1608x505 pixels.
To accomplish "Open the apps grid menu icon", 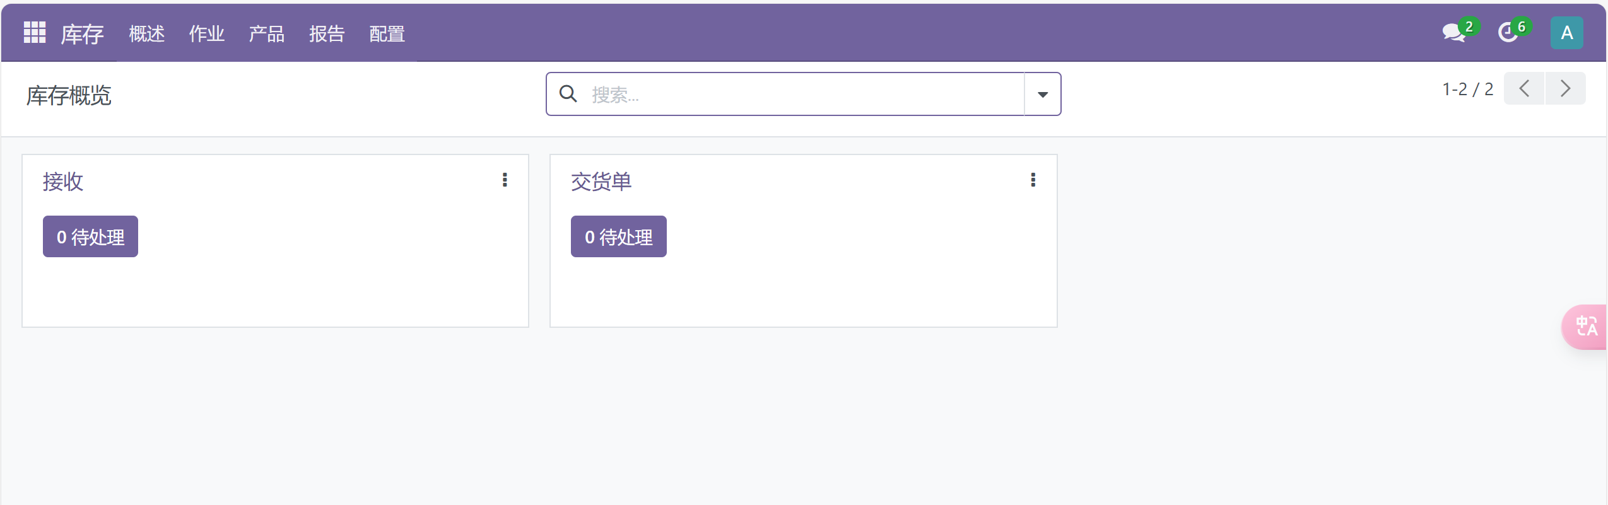I will pyautogui.click(x=34, y=33).
